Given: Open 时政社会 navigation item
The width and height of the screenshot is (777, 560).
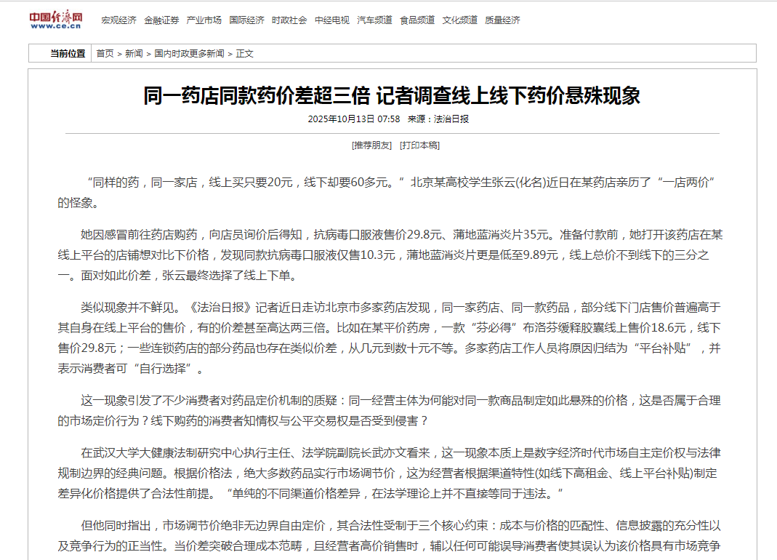Looking at the screenshot, I should coord(289,20).
